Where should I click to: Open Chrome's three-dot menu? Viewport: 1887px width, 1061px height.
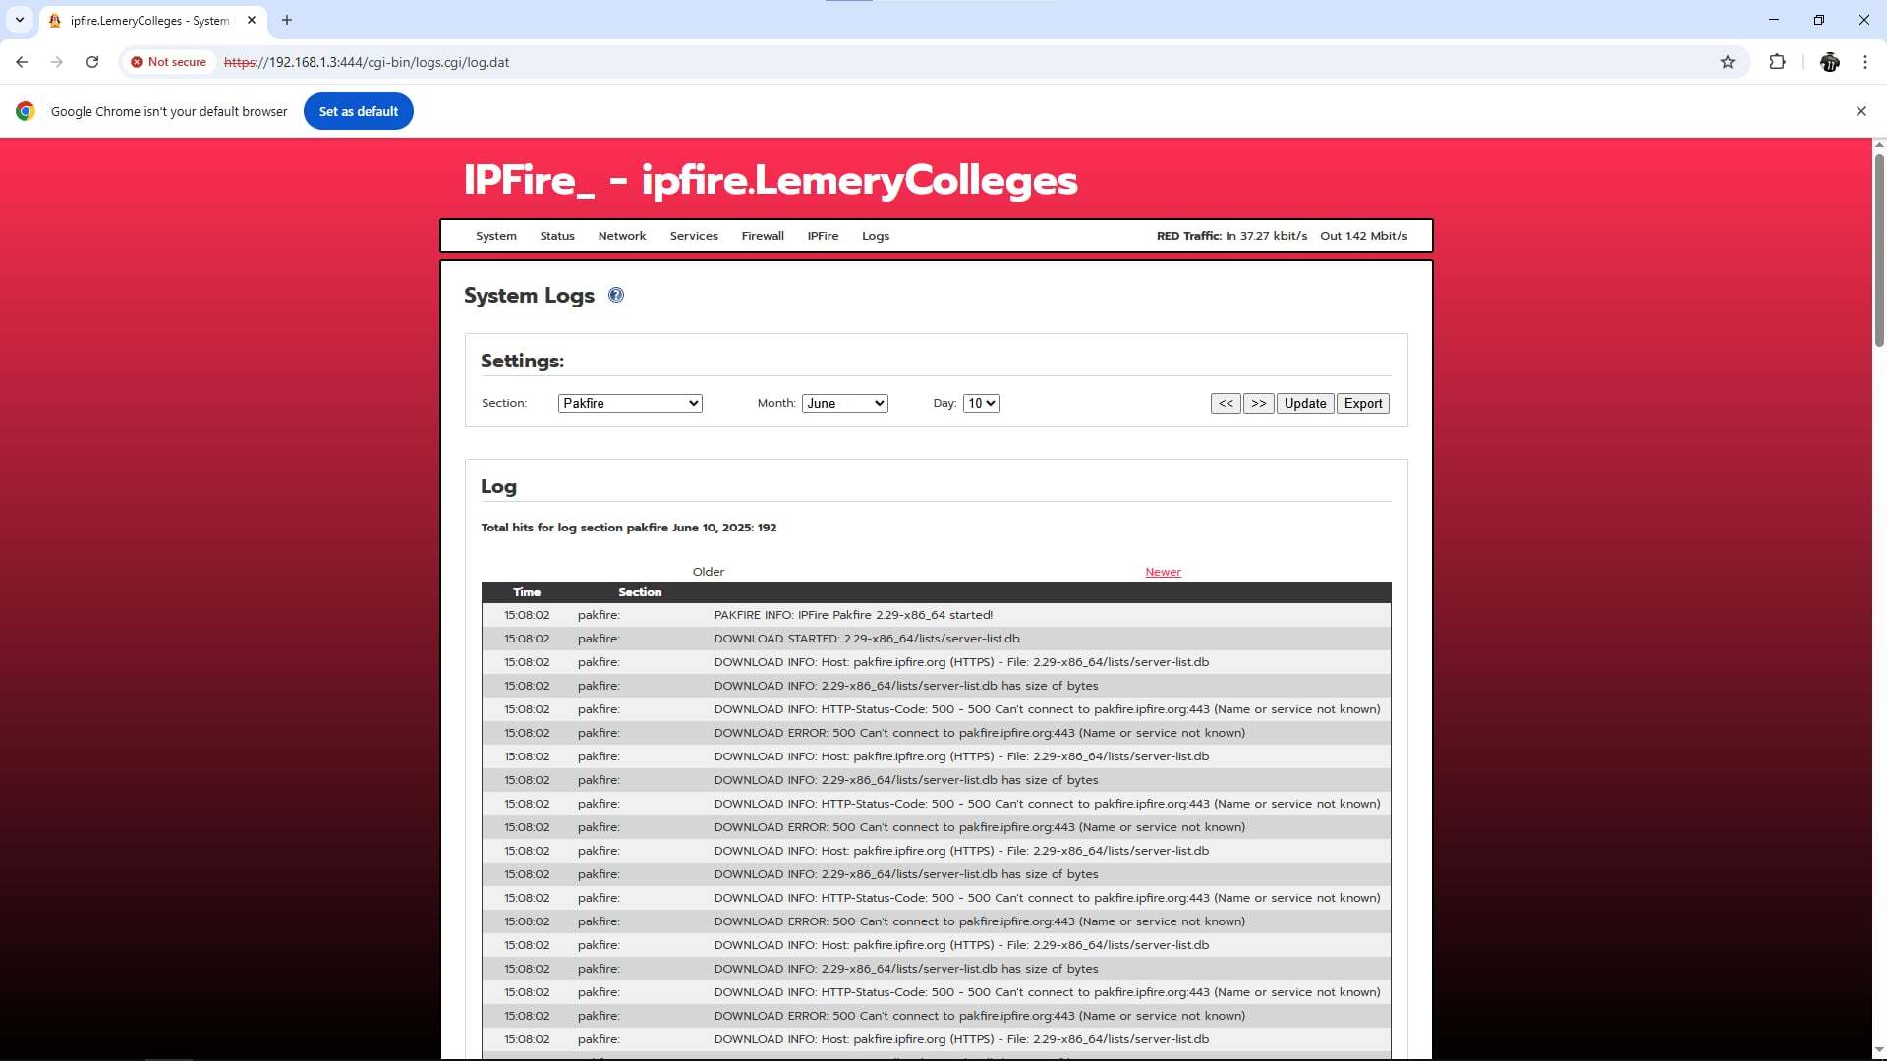1865,62
